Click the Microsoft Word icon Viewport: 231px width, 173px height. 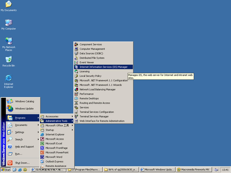click(x=42, y=157)
